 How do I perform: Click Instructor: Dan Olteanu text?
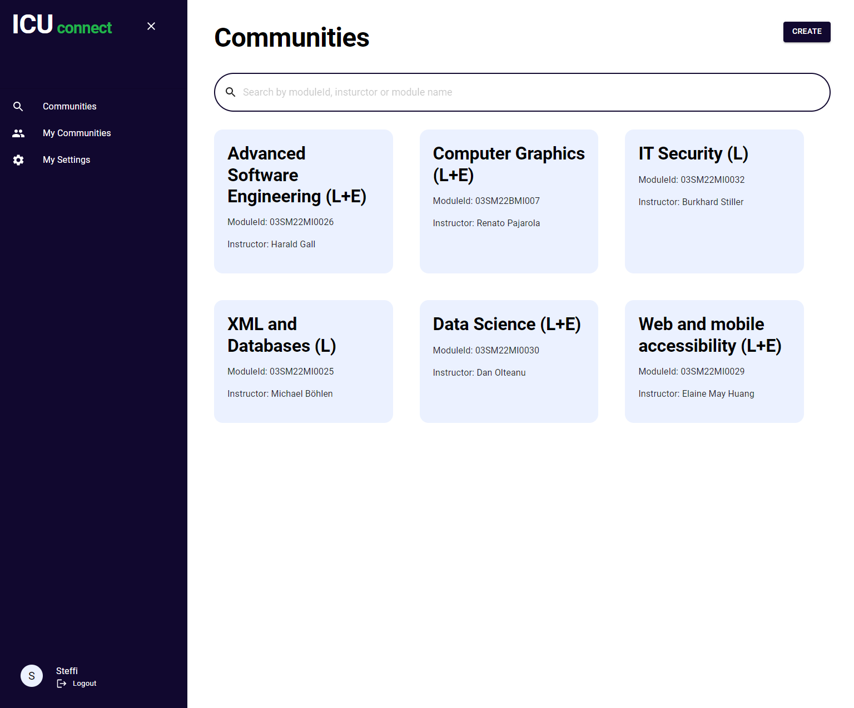pyautogui.click(x=479, y=372)
